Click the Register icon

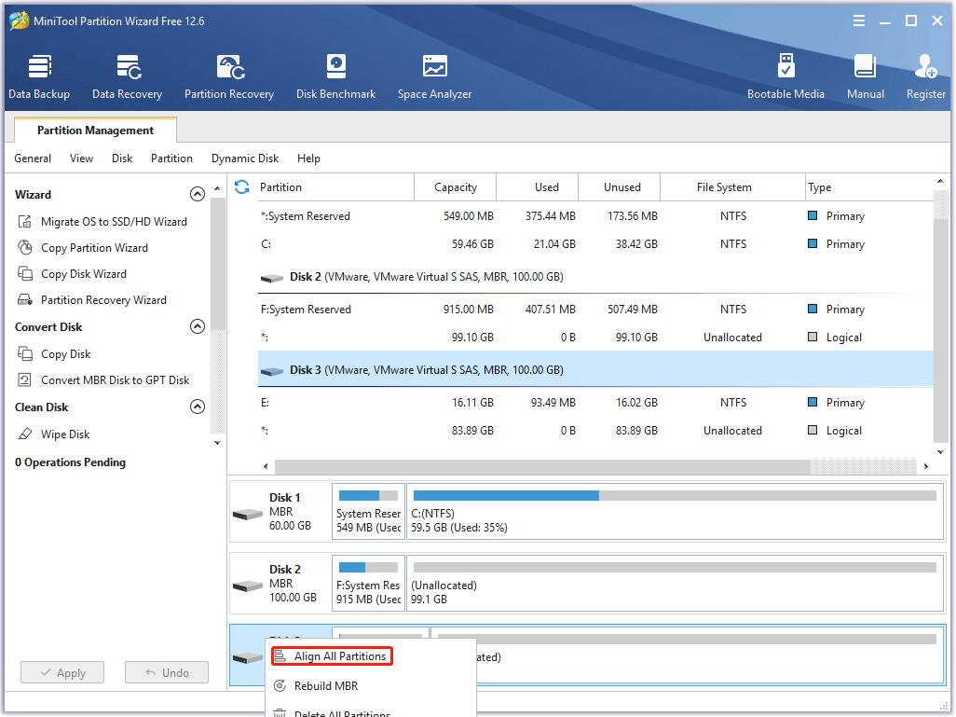[925, 67]
